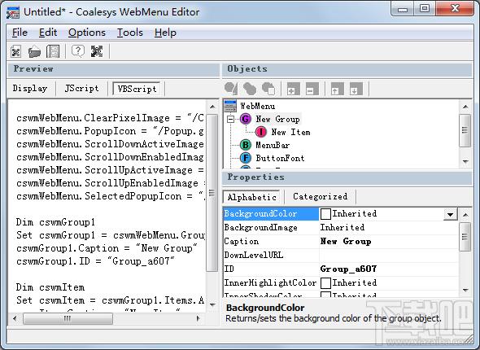The image size is (480, 350).
Task: Click the green B MenuBar icon
Action: (x=245, y=145)
